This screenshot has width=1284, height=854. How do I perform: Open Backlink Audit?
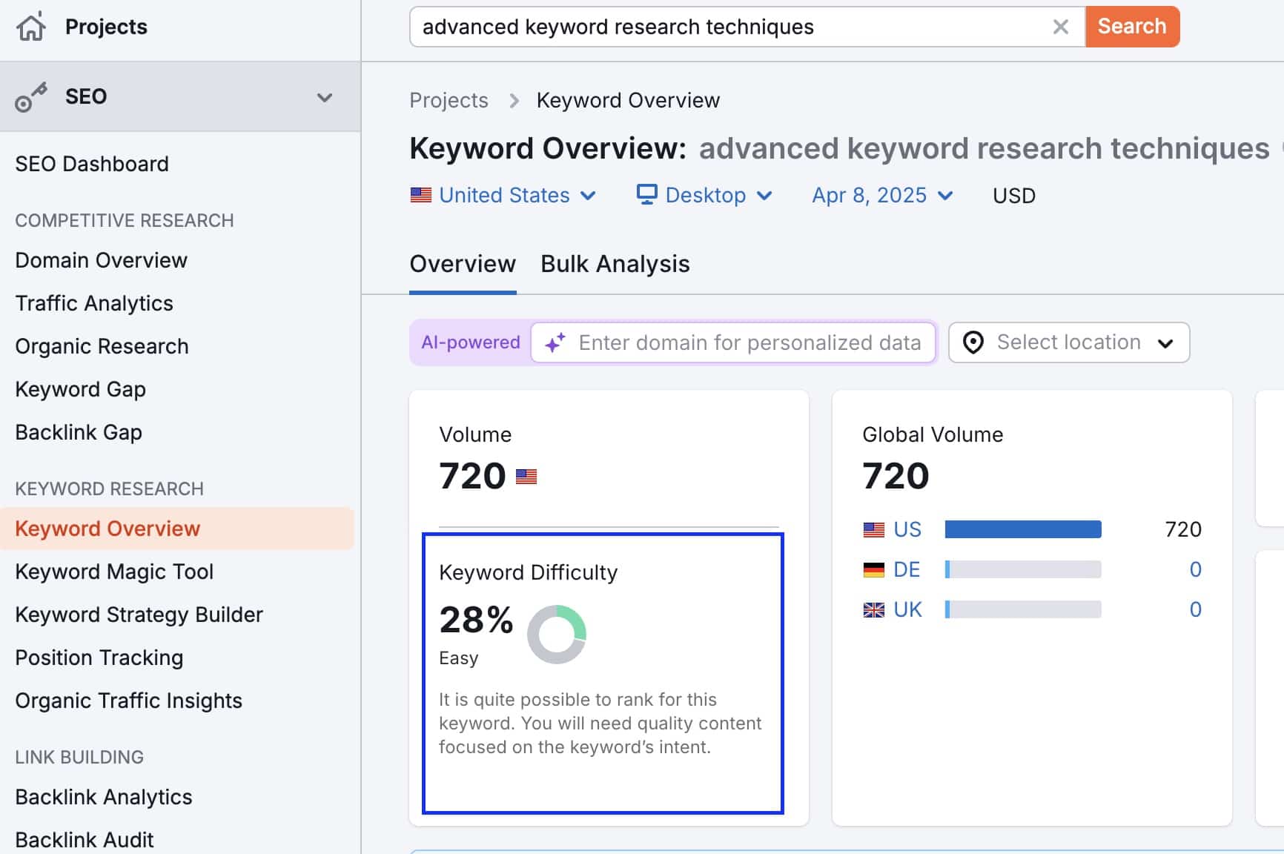click(85, 840)
